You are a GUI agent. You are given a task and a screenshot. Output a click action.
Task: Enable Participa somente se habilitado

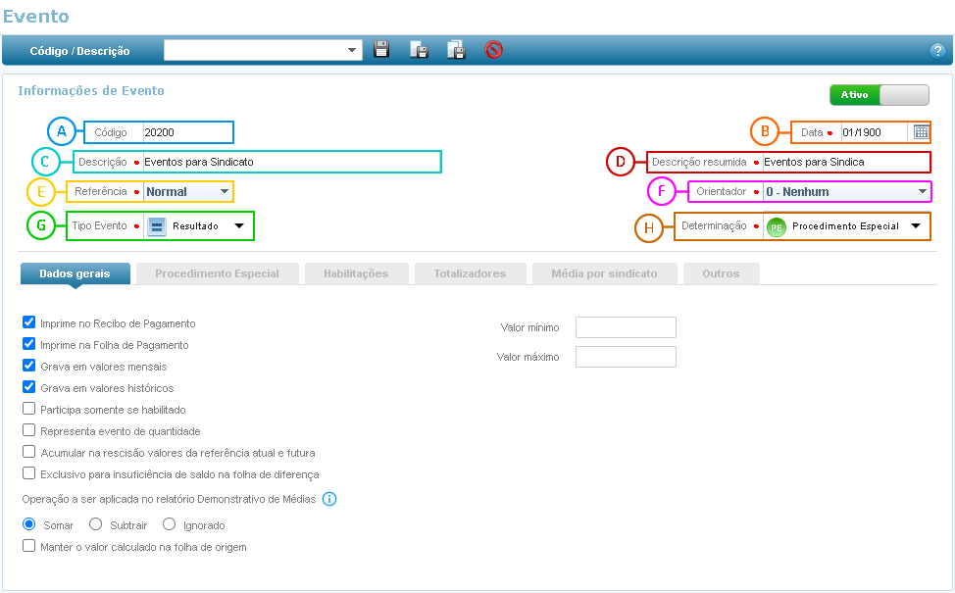click(x=29, y=409)
